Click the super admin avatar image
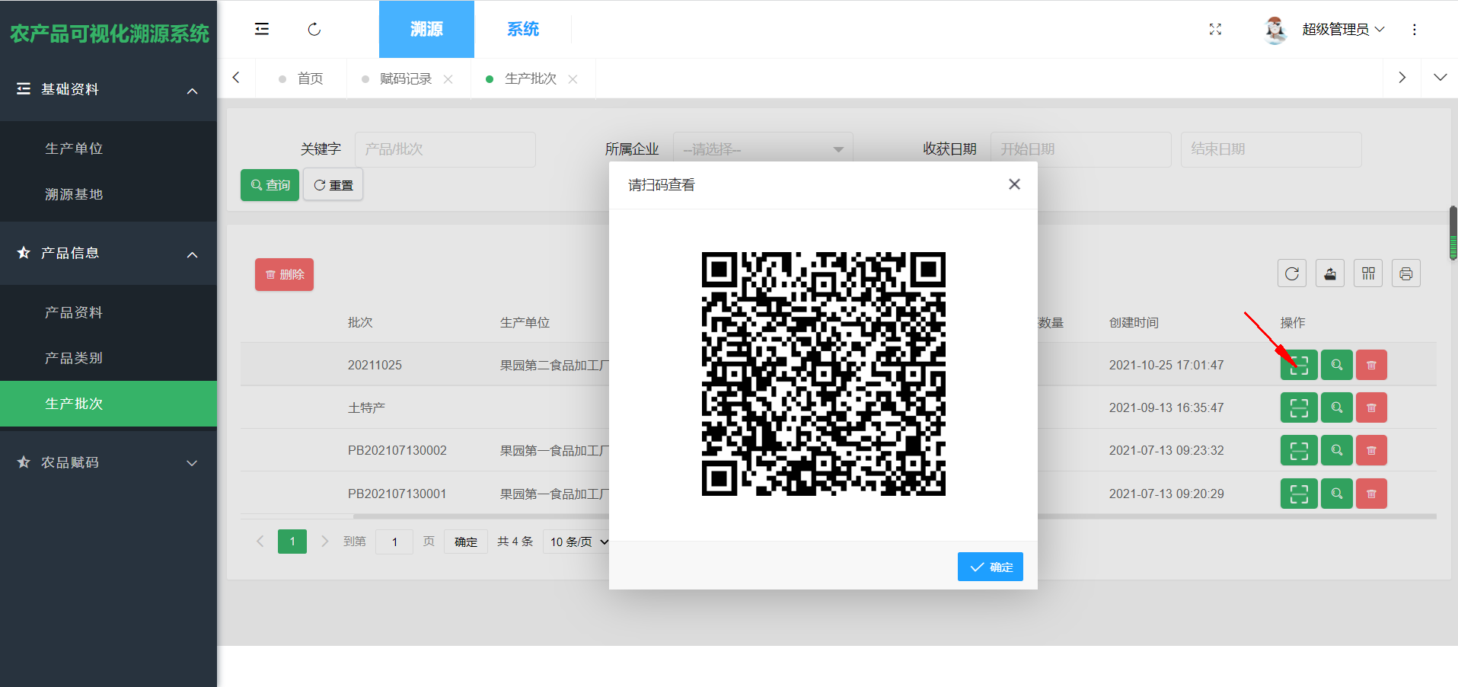1458x687 pixels. [1275, 29]
